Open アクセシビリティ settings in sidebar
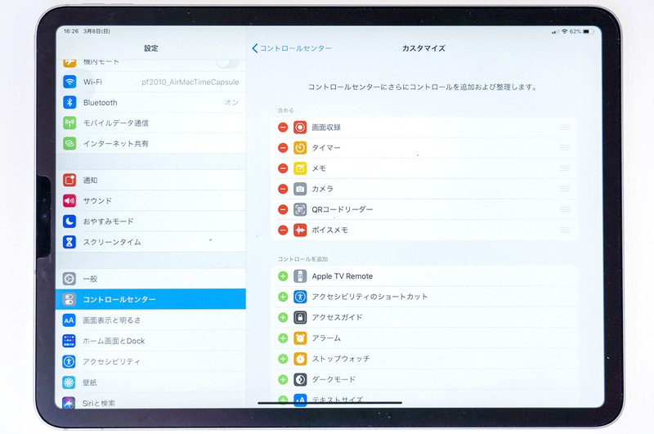654x434 pixels. (150, 361)
